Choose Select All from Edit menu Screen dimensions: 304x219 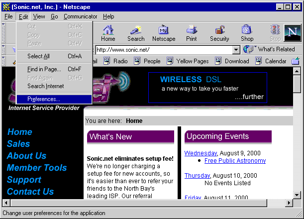point(54,56)
